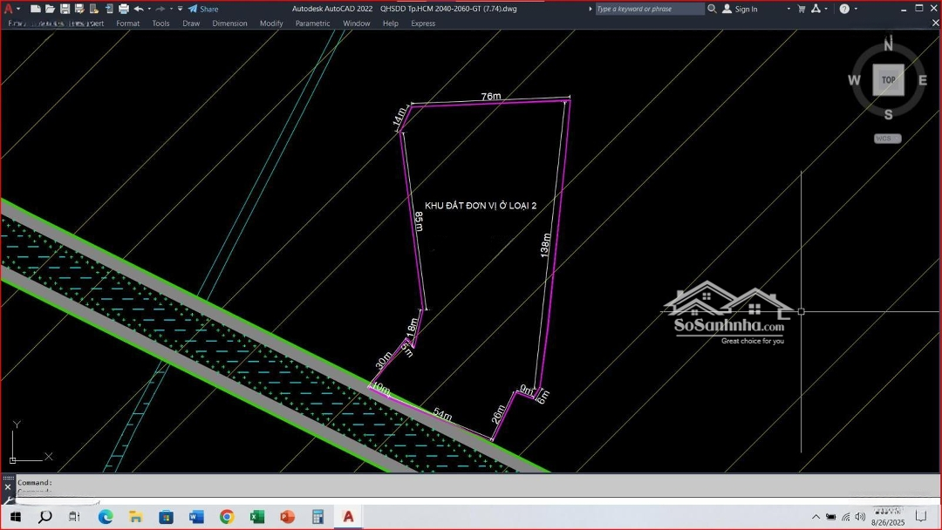Click the search magnifier icon
942x530 pixels.
712,9
